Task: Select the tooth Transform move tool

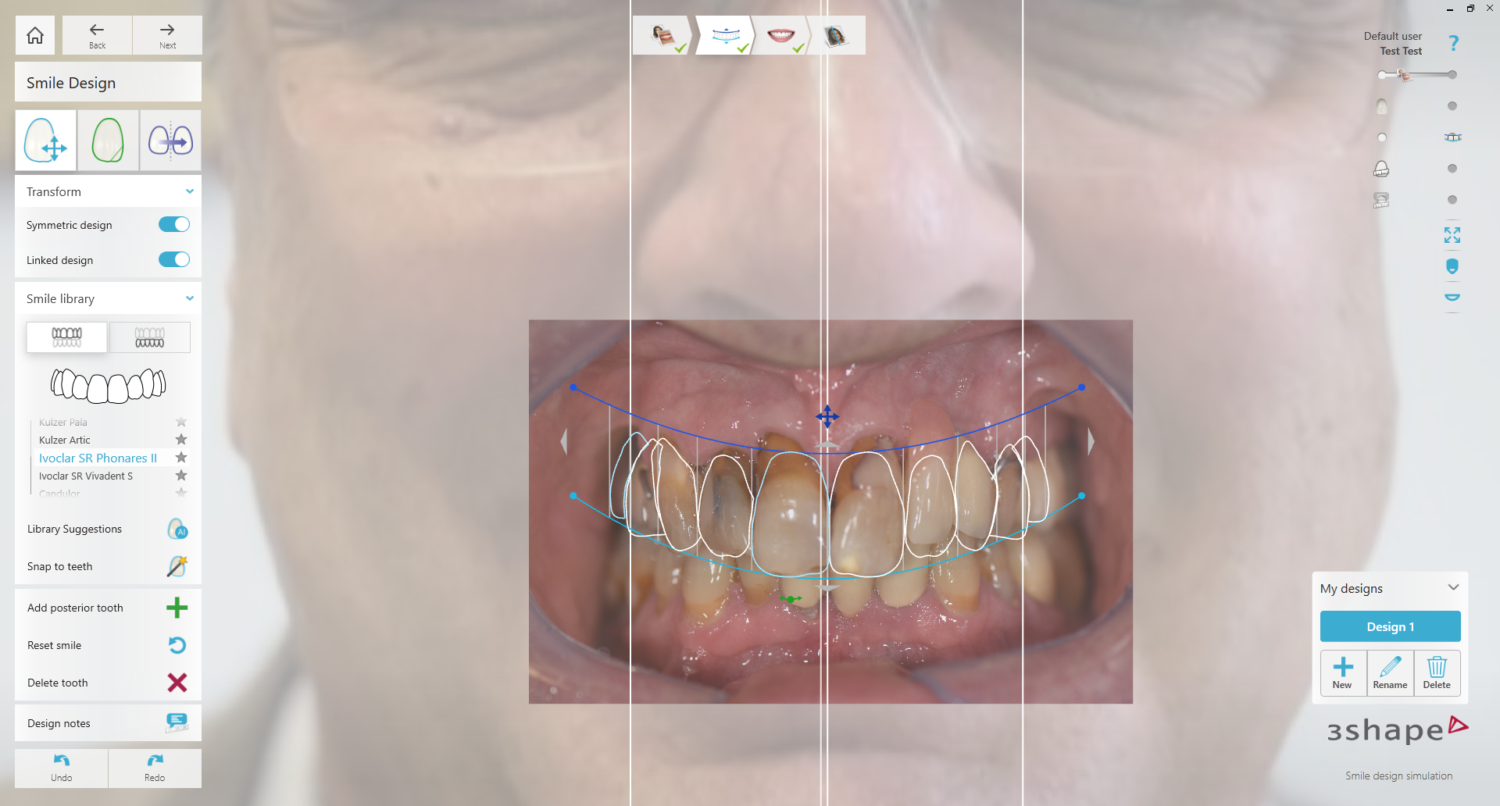Action: pos(46,141)
